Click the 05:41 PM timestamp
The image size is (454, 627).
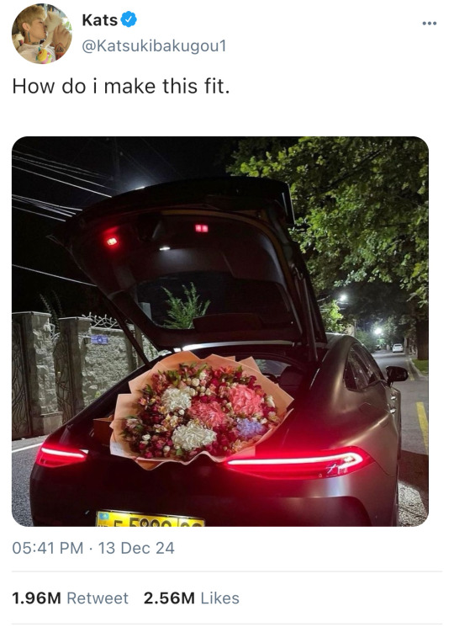pyautogui.click(x=48, y=548)
